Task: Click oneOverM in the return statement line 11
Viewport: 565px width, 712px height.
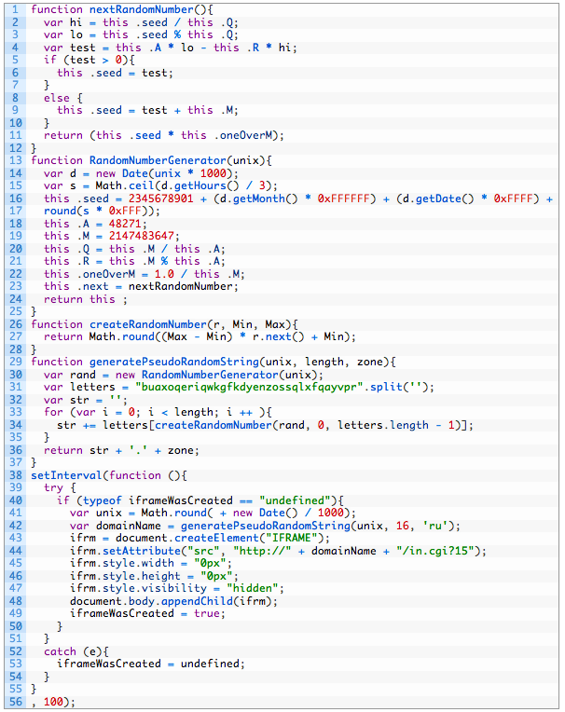Action: (x=246, y=135)
